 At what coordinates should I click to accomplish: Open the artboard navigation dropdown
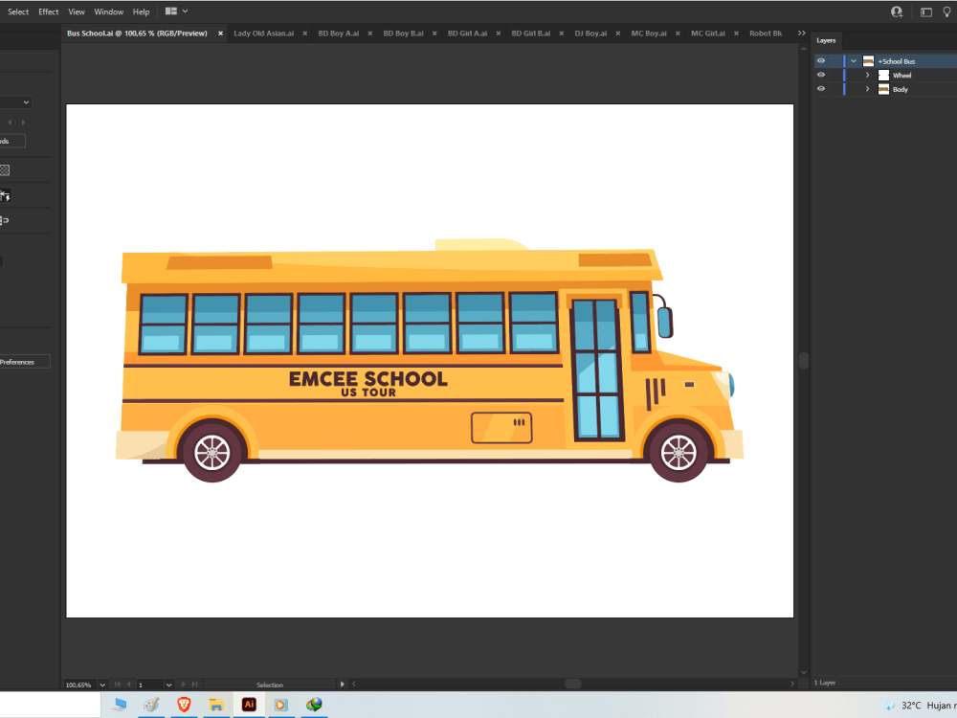pos(169,684)
